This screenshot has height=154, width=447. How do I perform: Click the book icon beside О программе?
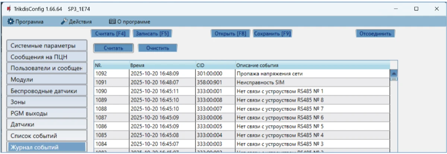pos(112,22)
